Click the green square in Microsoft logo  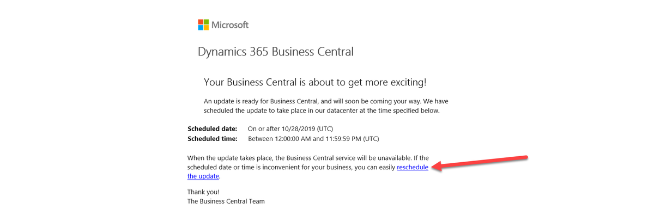pos(206,22)
